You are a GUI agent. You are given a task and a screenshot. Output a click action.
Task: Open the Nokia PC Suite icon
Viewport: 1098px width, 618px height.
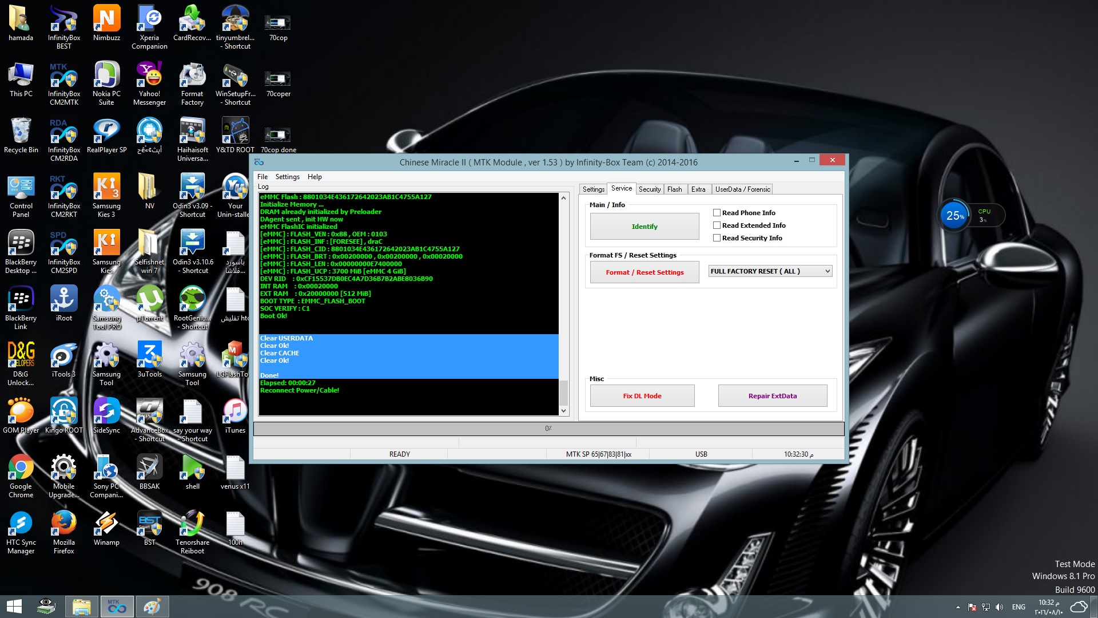[x=107, y=83]
